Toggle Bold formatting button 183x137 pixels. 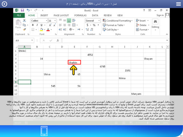click(x=33, y=25)
